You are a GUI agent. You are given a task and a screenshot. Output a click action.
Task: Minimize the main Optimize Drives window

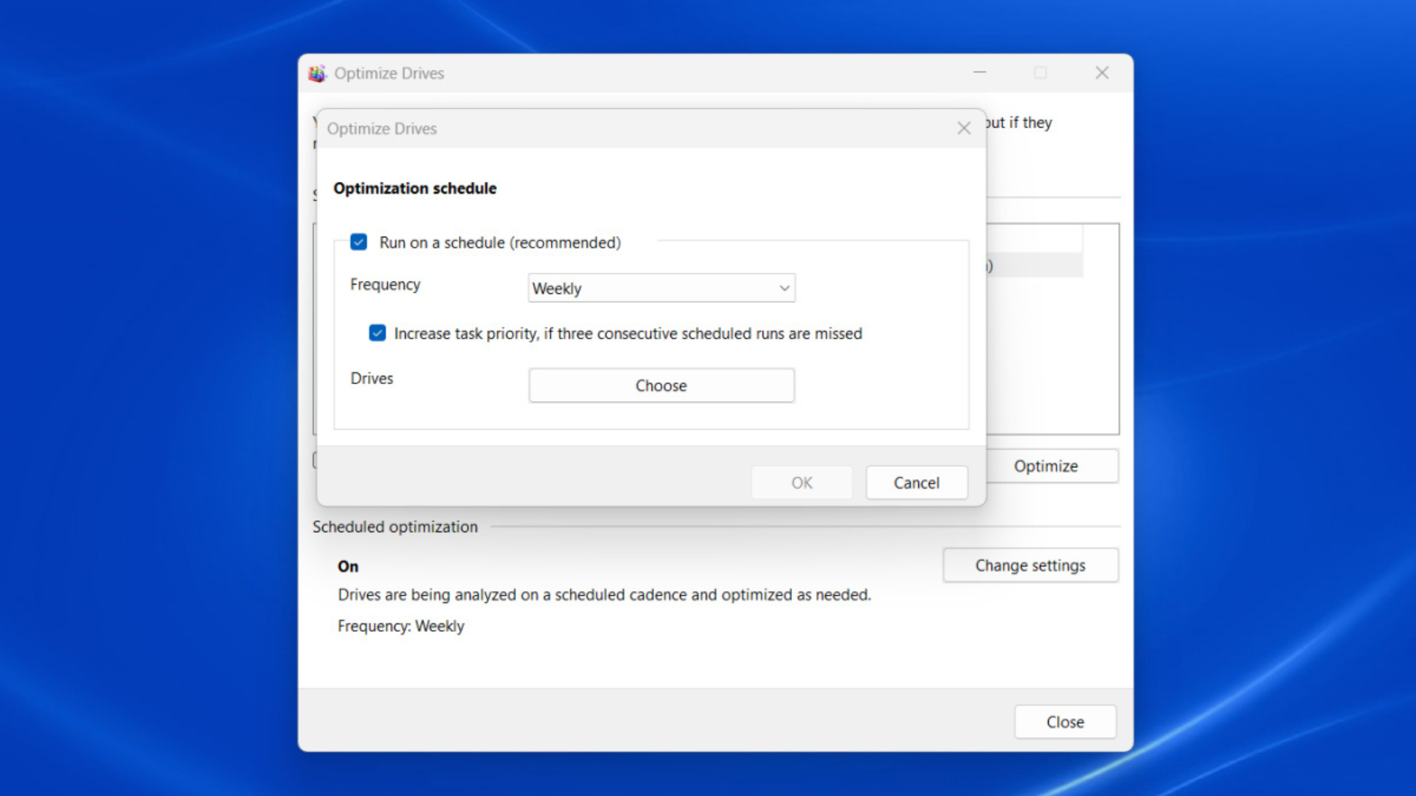[x=980, y=73]
